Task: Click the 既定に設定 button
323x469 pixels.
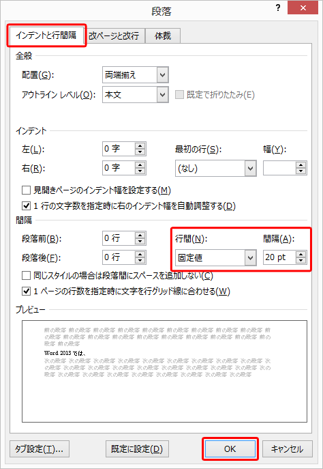Action: [x=137, y=449]
